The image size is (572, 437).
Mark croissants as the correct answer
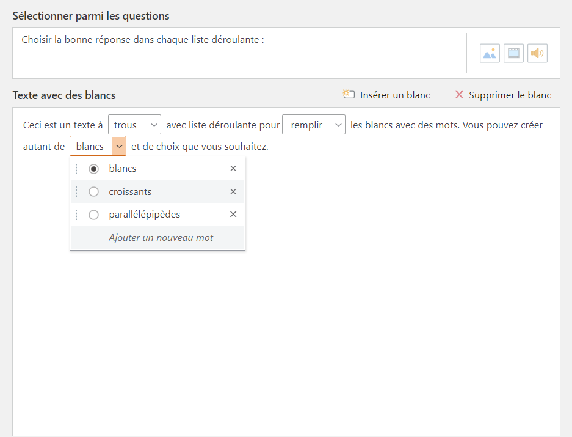click(94, 191)
